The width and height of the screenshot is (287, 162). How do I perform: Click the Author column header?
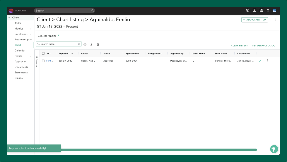coord(85,54)
